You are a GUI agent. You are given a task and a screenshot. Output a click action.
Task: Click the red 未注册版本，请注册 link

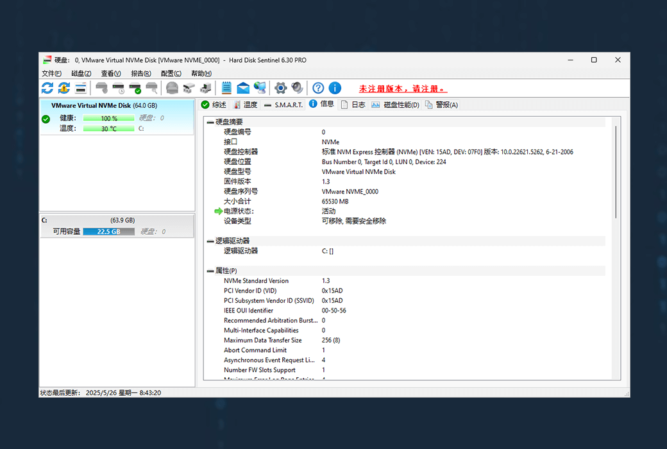click(x=403, y=89)
